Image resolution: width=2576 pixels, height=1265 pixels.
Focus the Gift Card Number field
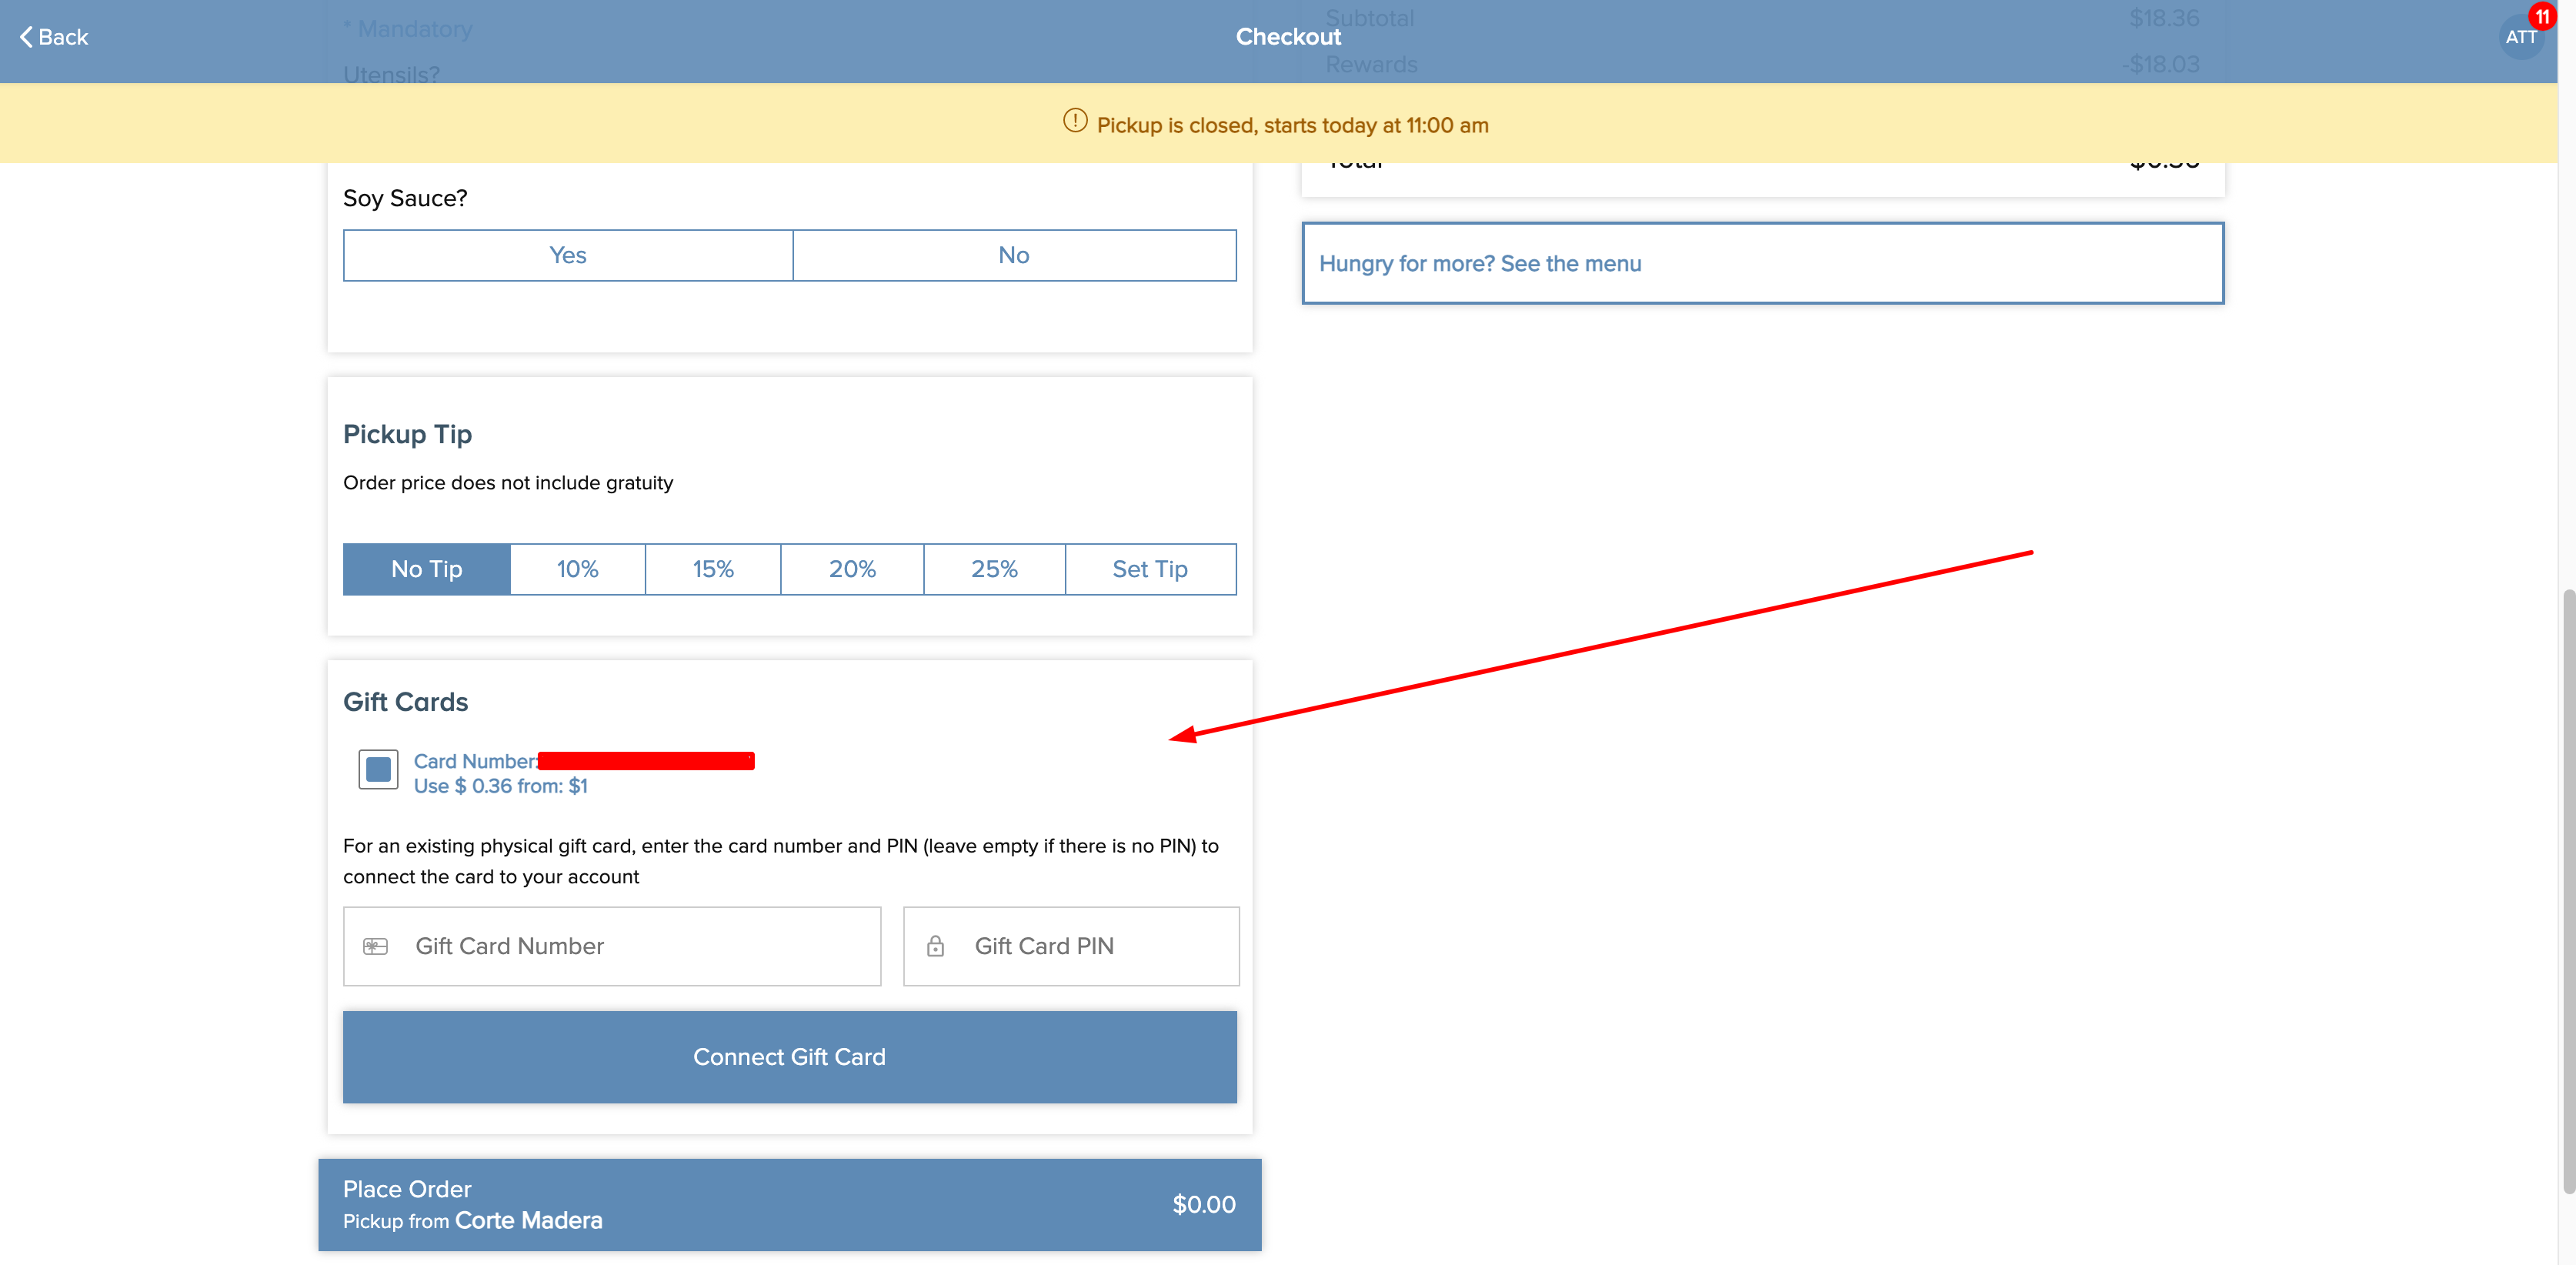[612, 946]
